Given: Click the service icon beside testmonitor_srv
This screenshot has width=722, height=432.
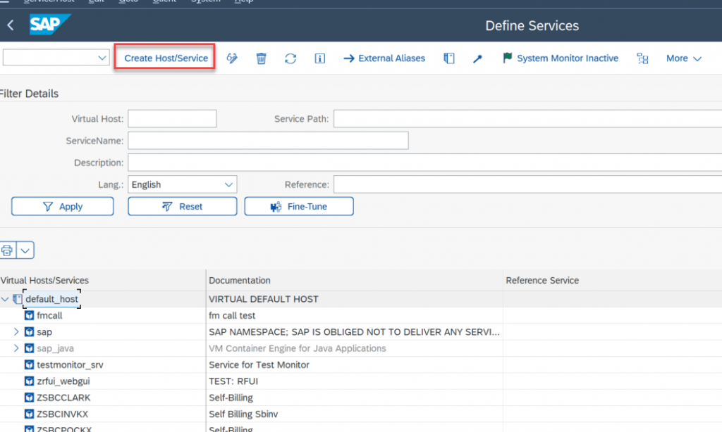Looking at the screenshot, I should click(29, 365).
